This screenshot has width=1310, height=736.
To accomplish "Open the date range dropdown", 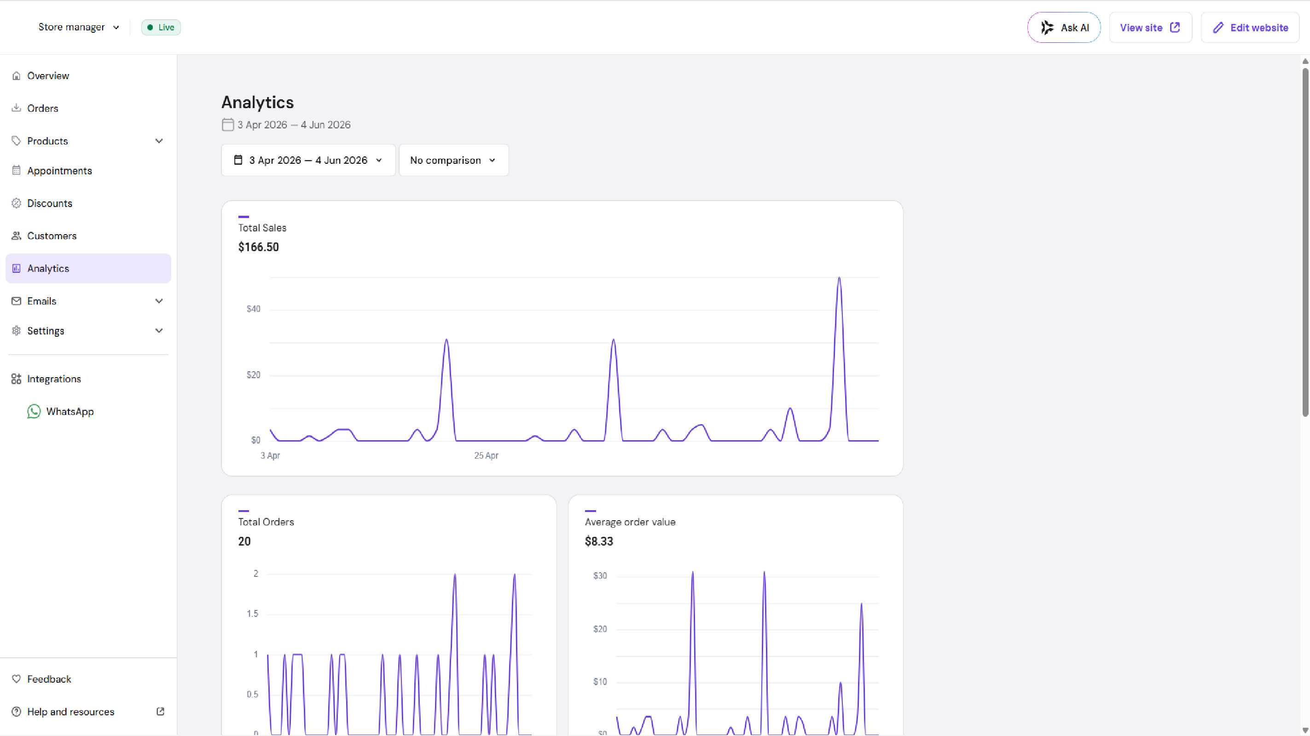I will coord(308,160).
